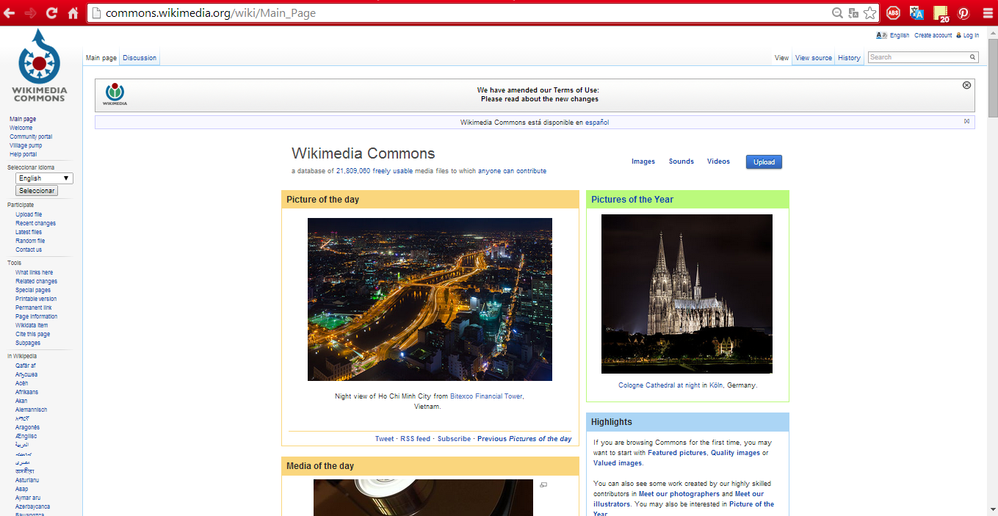Open the Chrome hamburger menu

986,13
